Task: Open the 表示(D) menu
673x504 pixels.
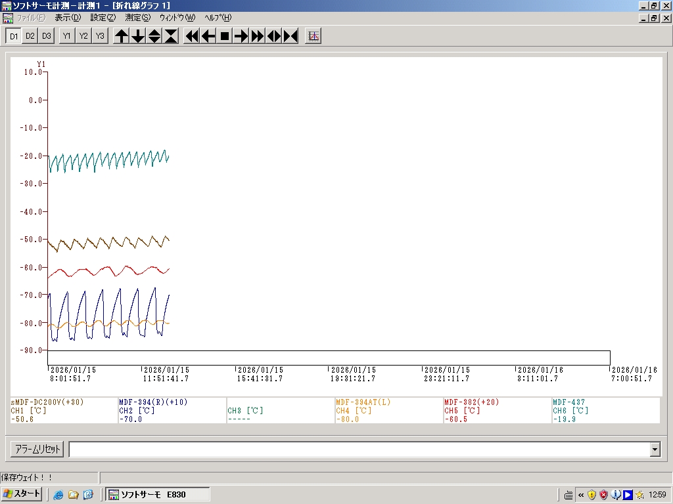Action: (x=68, y=18)
